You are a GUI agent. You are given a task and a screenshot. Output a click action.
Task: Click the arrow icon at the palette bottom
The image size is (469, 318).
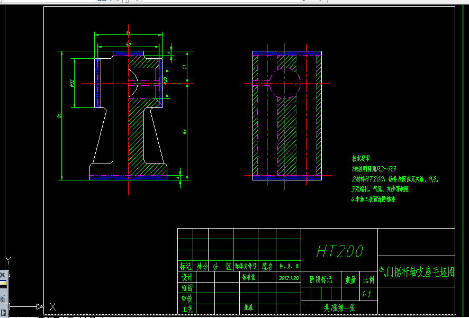click(x=4, y=313)
